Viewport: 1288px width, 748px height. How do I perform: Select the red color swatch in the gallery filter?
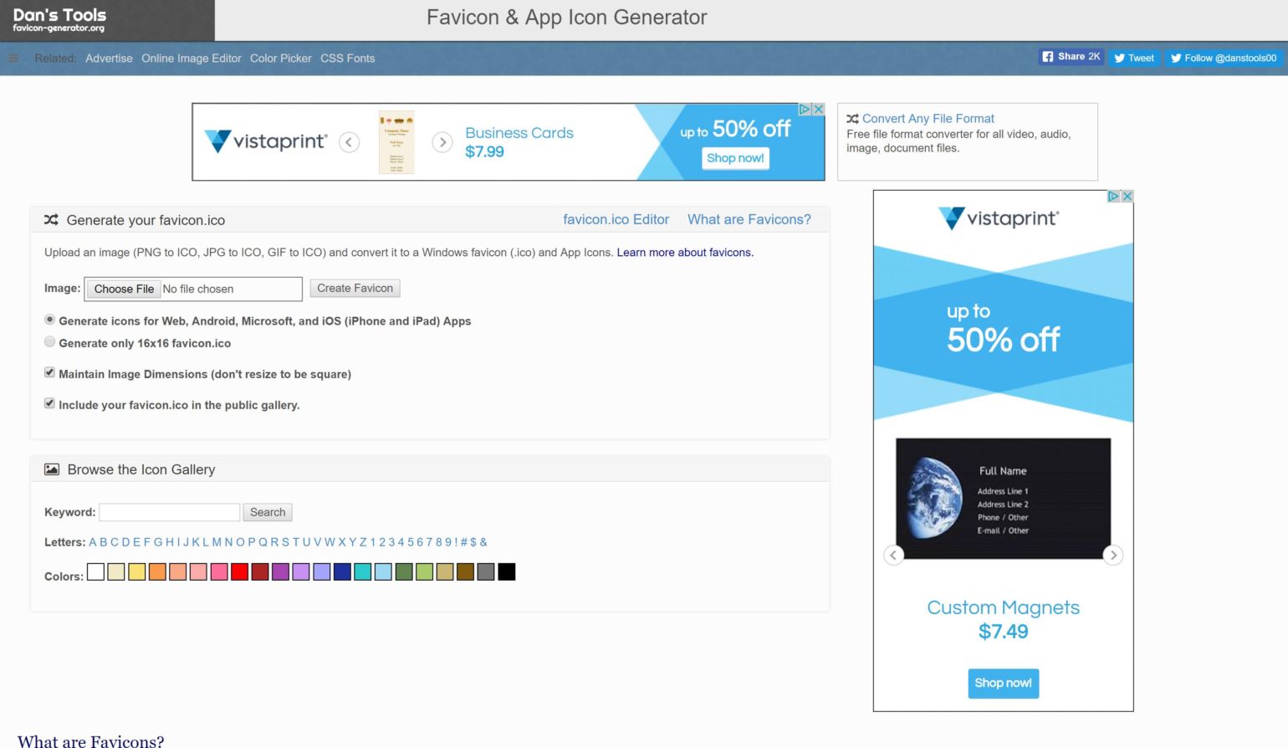[239, 572]
